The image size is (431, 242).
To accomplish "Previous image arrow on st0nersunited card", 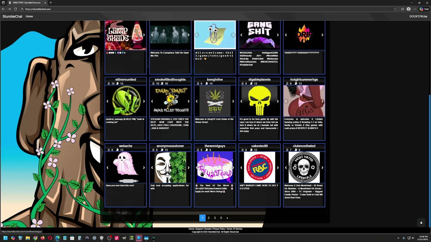I will 107,101.
